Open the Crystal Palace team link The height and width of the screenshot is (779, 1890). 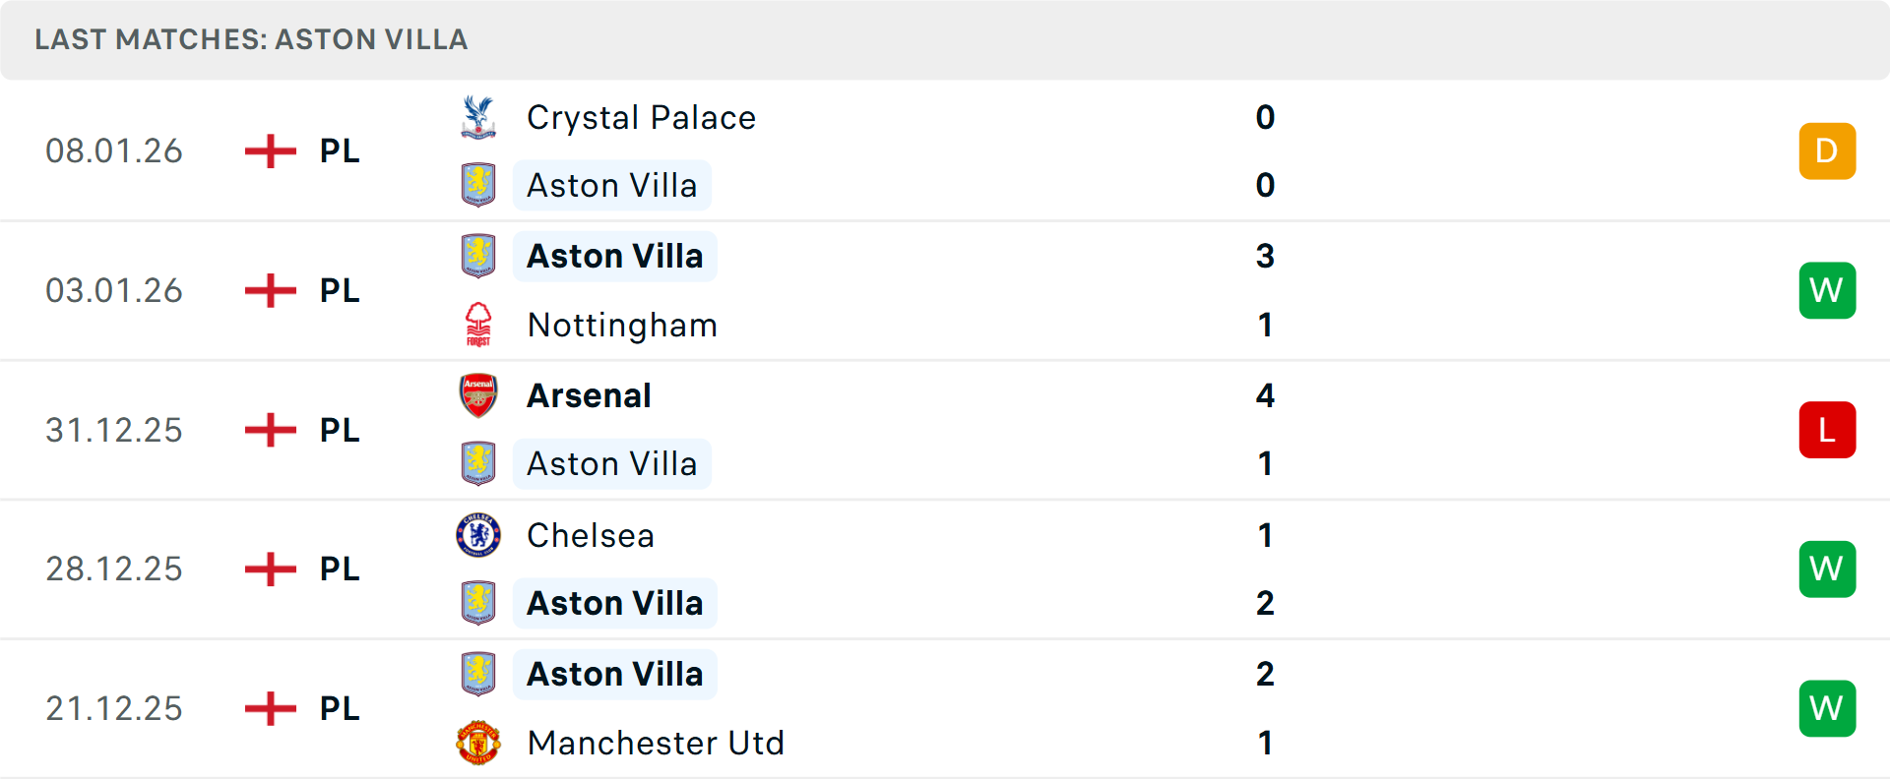[x=641, y=118]
